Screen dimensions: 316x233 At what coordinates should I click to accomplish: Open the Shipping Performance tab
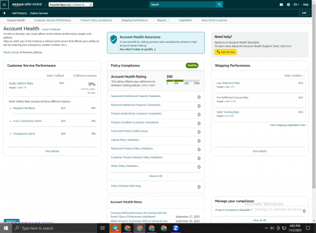tap(135, 20)
